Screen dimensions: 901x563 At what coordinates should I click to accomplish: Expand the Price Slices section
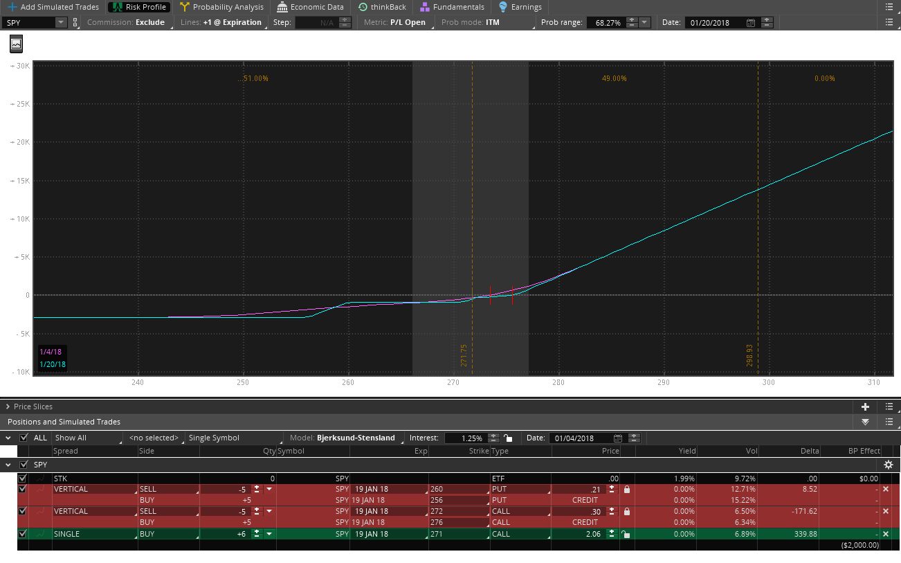(x=8, y=406)
